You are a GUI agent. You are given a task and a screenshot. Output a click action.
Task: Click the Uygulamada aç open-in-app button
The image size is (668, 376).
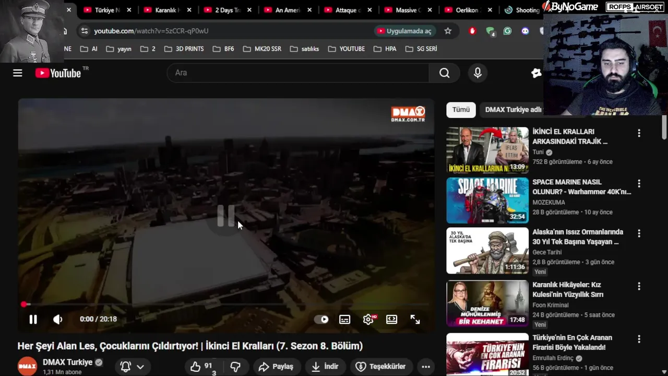point(405,31)
